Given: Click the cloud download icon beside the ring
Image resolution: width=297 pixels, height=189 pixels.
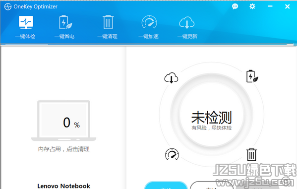Looking at the screenshot, I should point(171,78).
